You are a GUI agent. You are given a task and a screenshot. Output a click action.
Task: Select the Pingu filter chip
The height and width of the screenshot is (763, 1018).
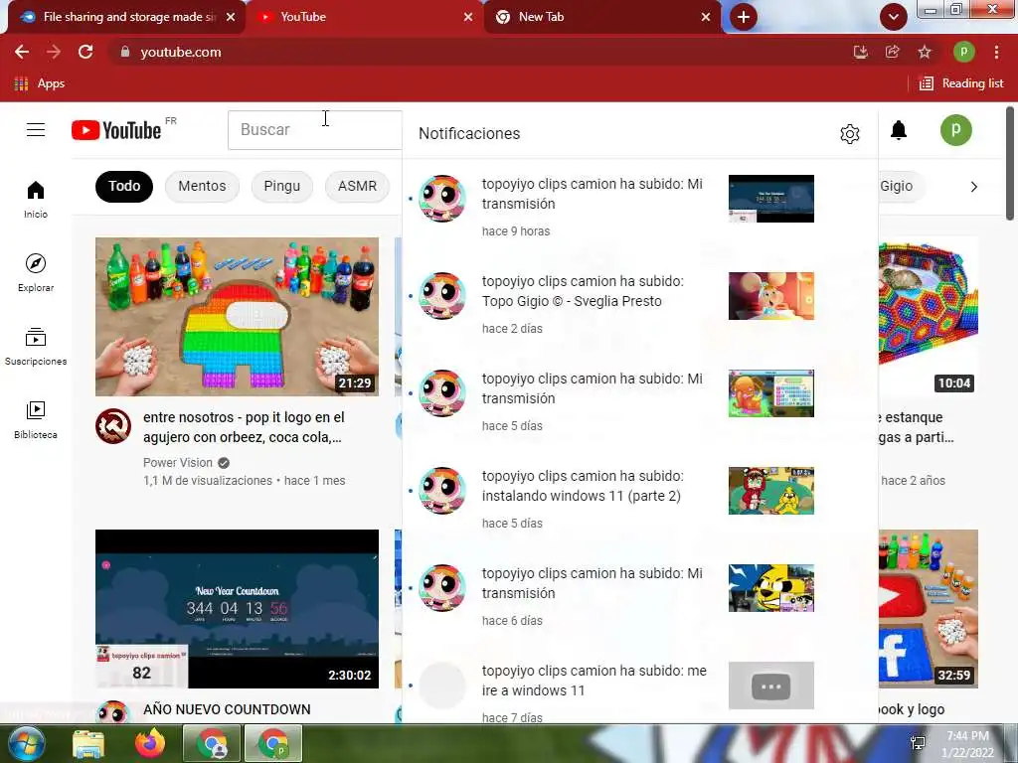pos(281,186)
